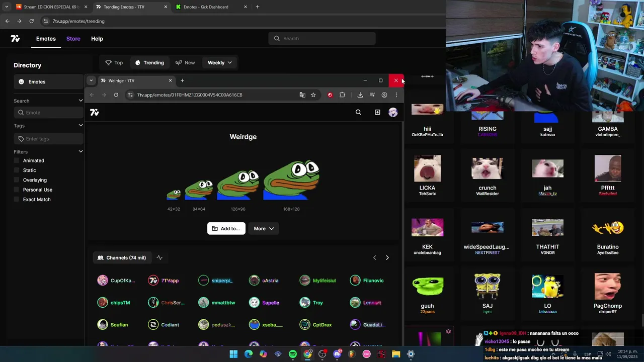Open the Store page link

coord(73,39)
